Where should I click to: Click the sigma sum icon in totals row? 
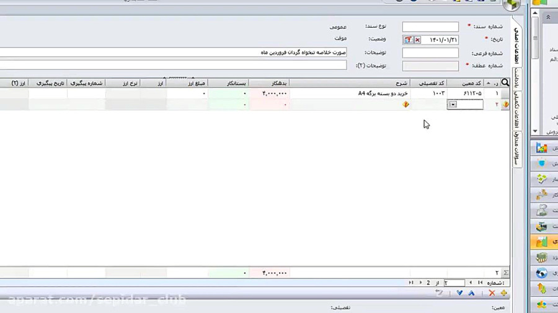tap(506, 273)
